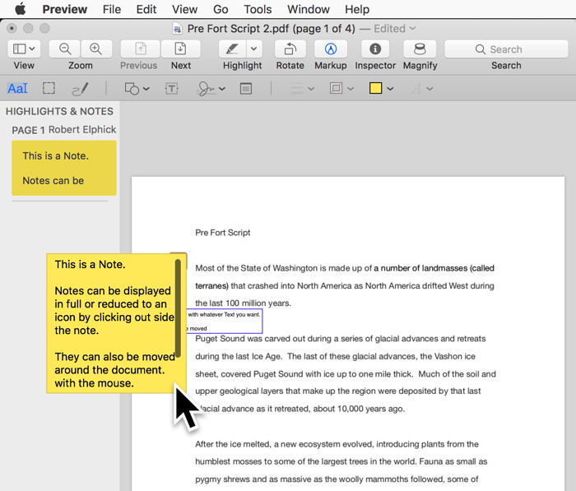Screen dimensions: 576x491
Task: Open the Window menu
Action: 309,9
